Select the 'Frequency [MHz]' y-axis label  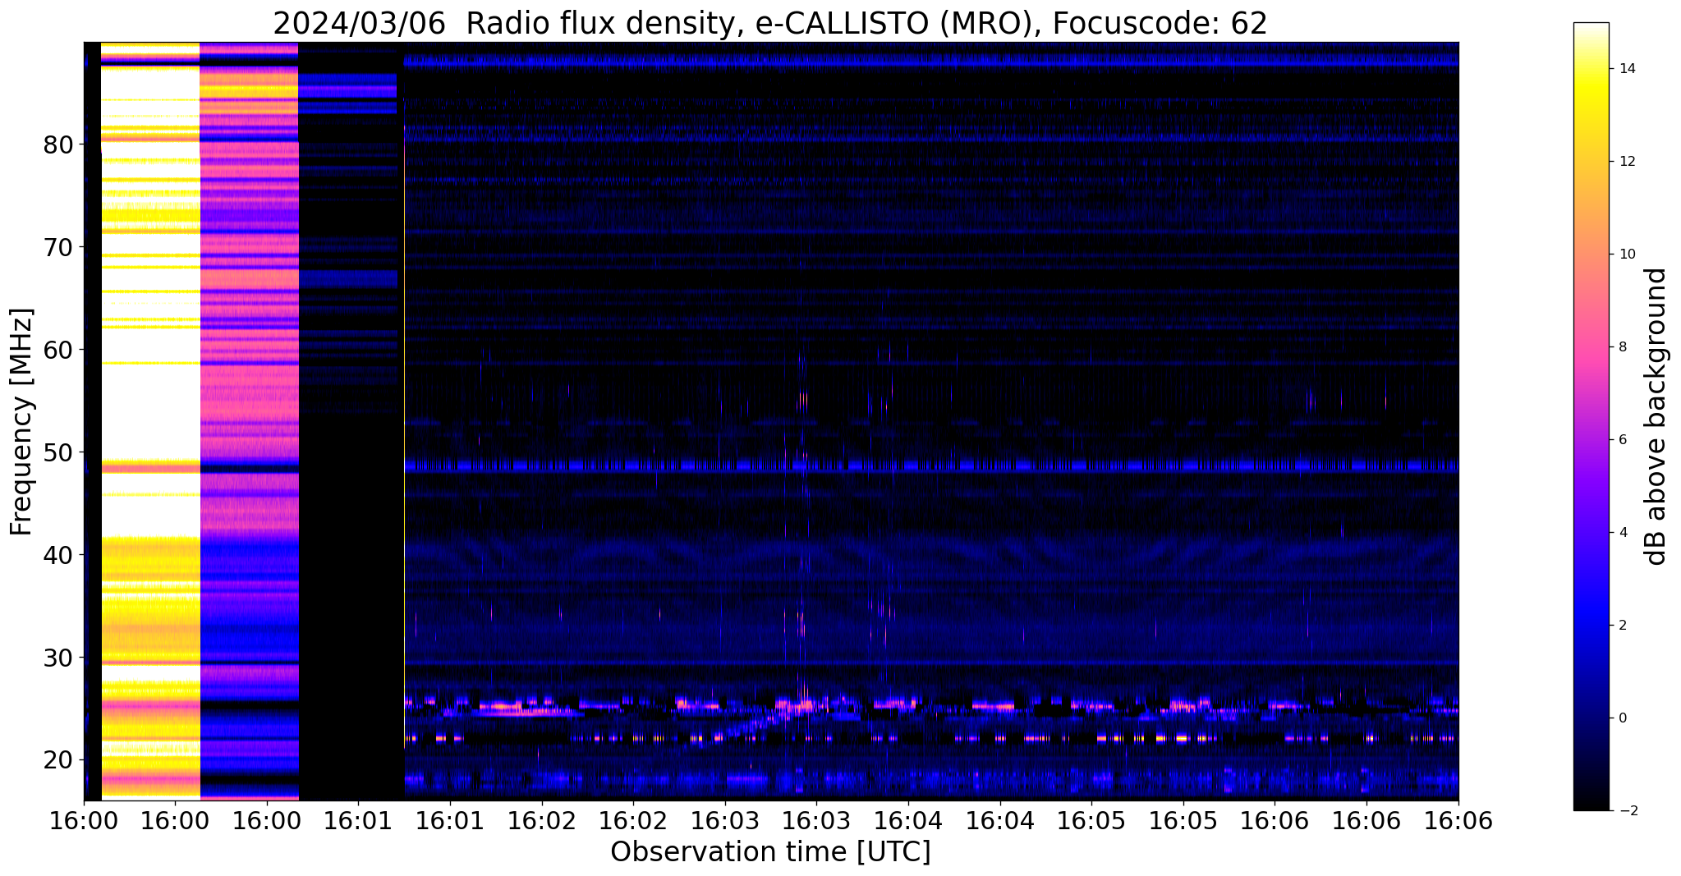(x=21, y=422)
